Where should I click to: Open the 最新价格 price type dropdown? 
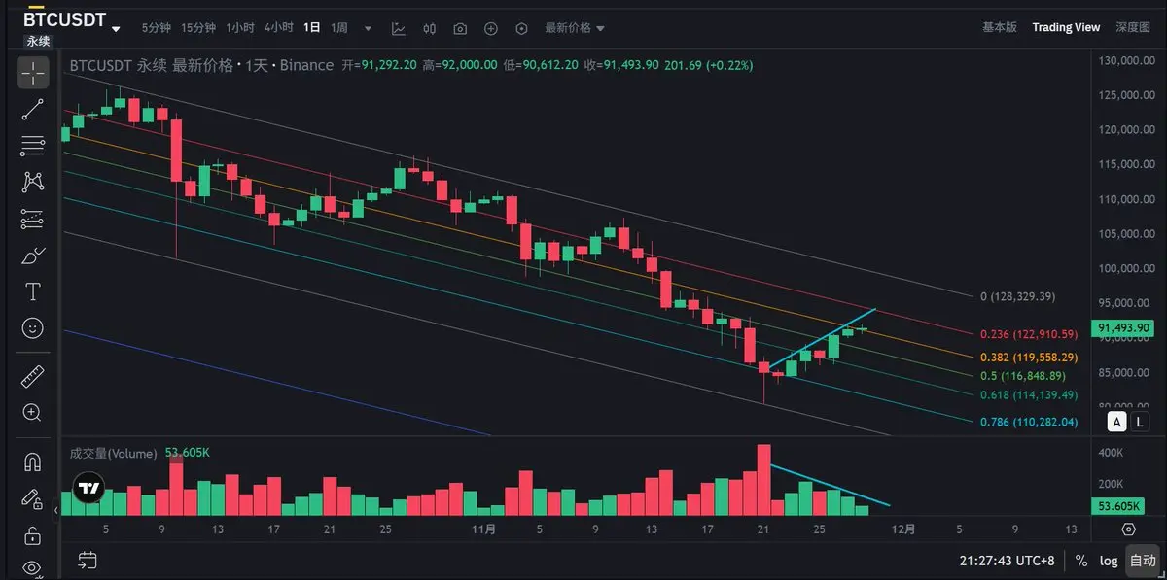pos(574,28)
